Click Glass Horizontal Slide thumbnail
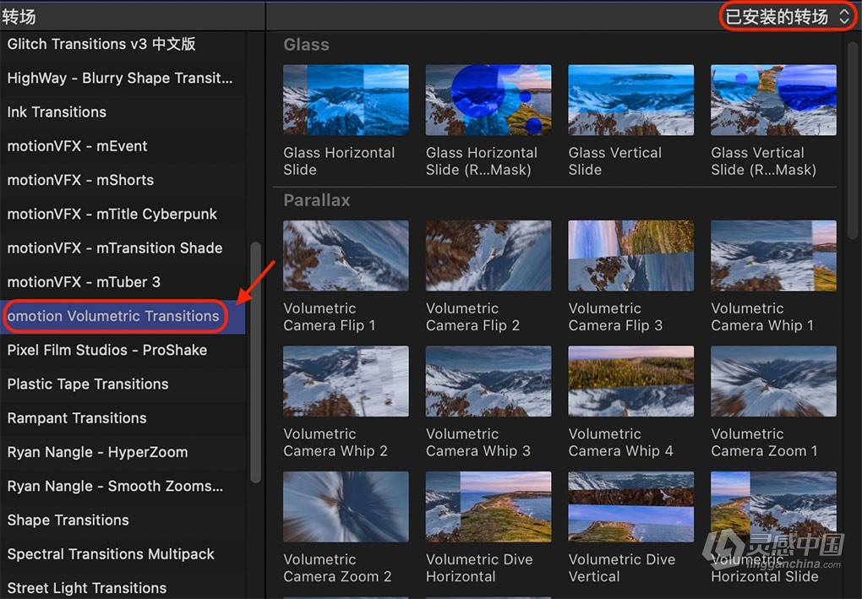This screenshot has height=599, width=862. tap(346, 100)
